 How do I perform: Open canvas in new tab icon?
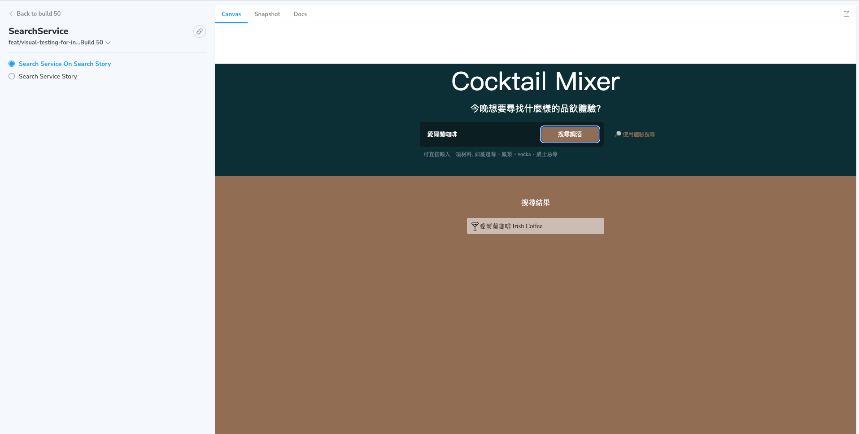846,14
